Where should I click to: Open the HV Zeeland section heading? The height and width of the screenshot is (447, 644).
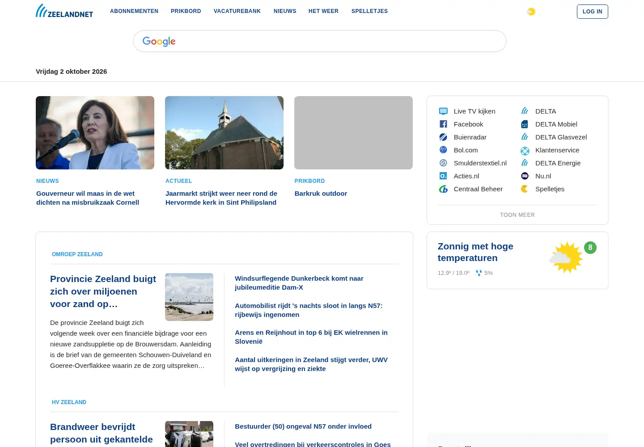tap(69, 402)
